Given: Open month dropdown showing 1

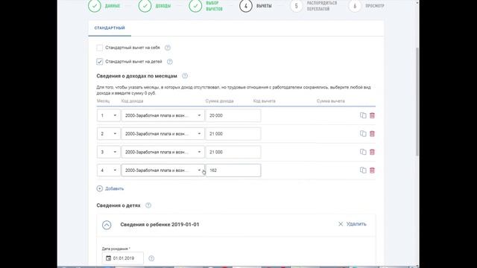Looking at the screenshot, I should tap(109, 115).
